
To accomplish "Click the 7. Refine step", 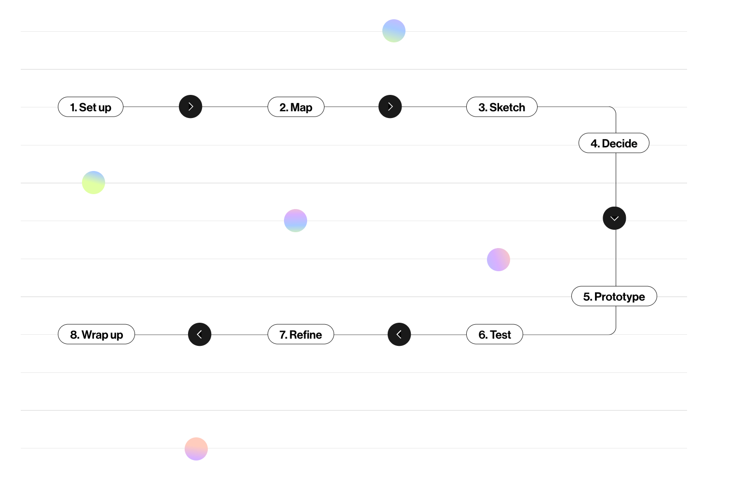I will click(x=301, y=334).
